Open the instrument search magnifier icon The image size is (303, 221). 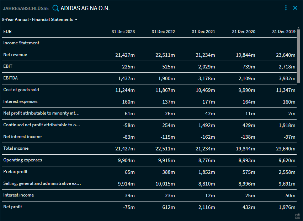56,8
